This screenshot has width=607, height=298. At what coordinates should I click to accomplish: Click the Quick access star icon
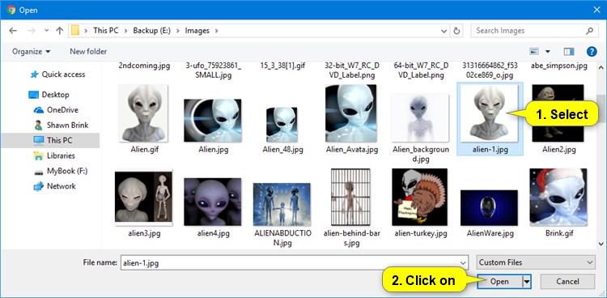35,74
